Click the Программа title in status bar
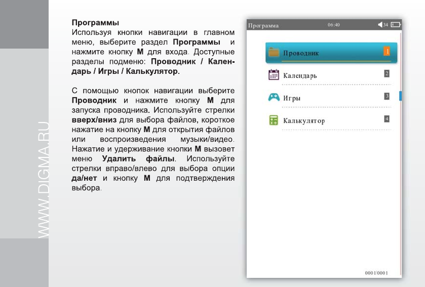Screen dimensions: 425x287 point(263,26)
